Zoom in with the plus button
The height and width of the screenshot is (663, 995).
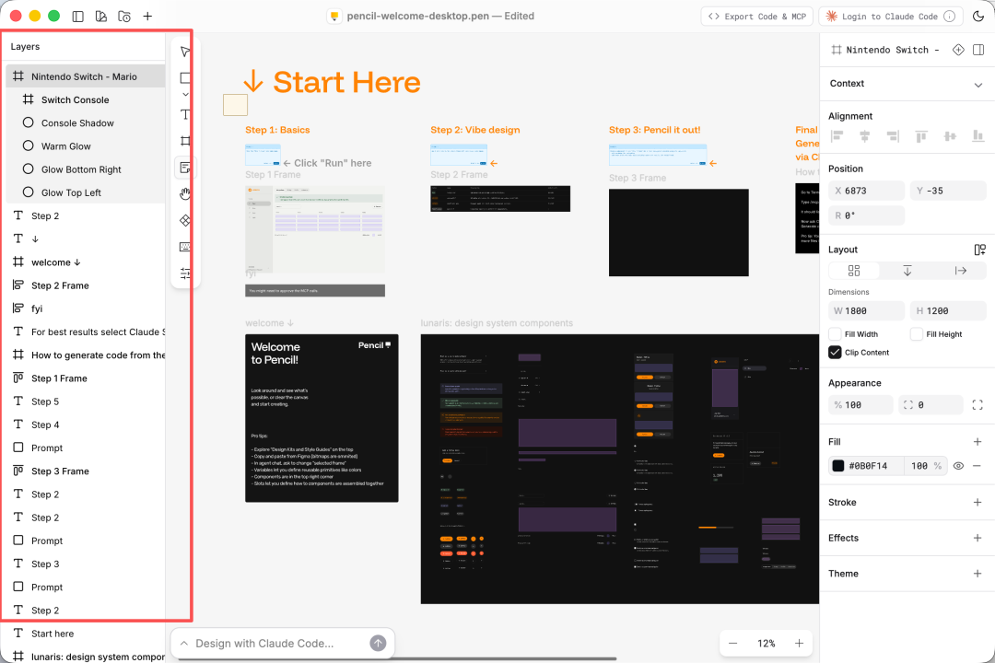(799, 644)
